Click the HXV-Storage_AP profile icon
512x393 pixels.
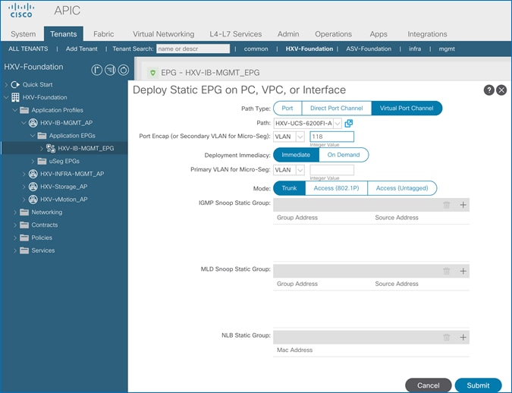33,187
